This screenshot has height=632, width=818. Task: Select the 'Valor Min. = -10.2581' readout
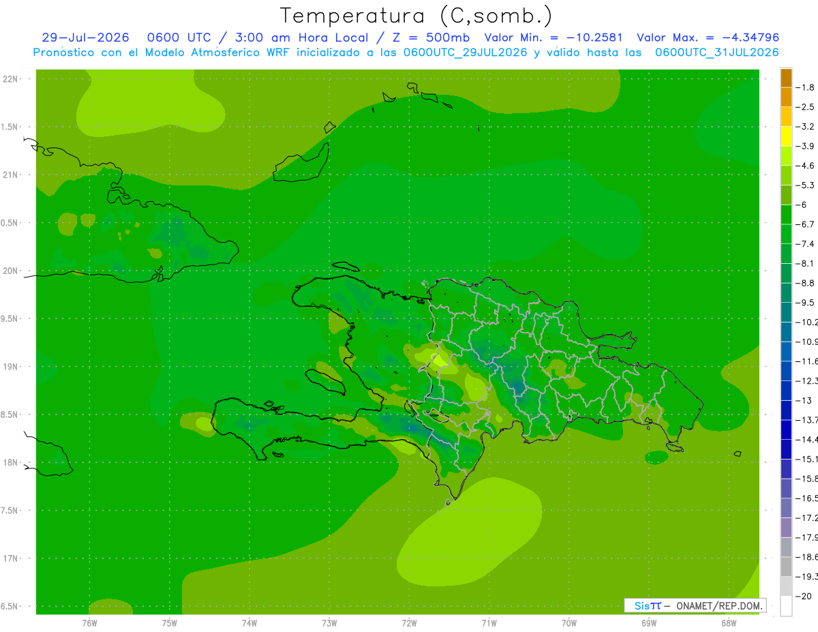coord(553,37)
